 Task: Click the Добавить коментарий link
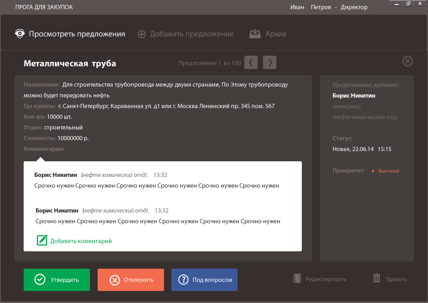tap(81, 241)
